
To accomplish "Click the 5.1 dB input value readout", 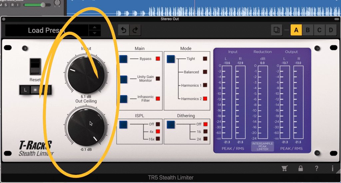I will pyautogui.click(x=86, y=97).
